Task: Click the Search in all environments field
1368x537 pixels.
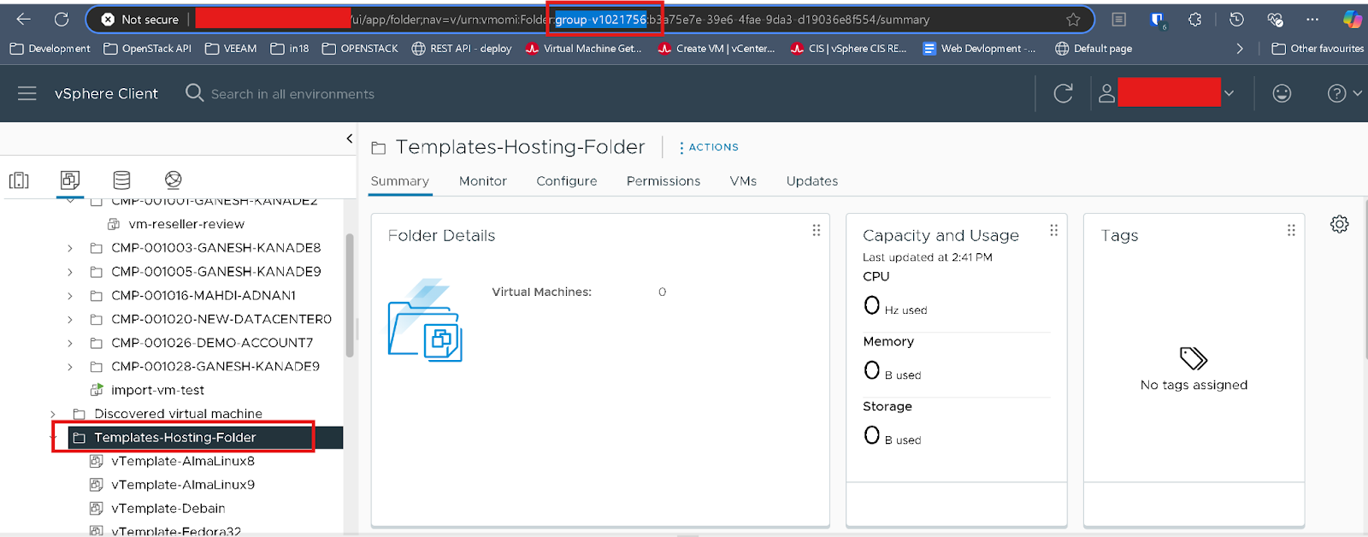Action: (292, 94)
